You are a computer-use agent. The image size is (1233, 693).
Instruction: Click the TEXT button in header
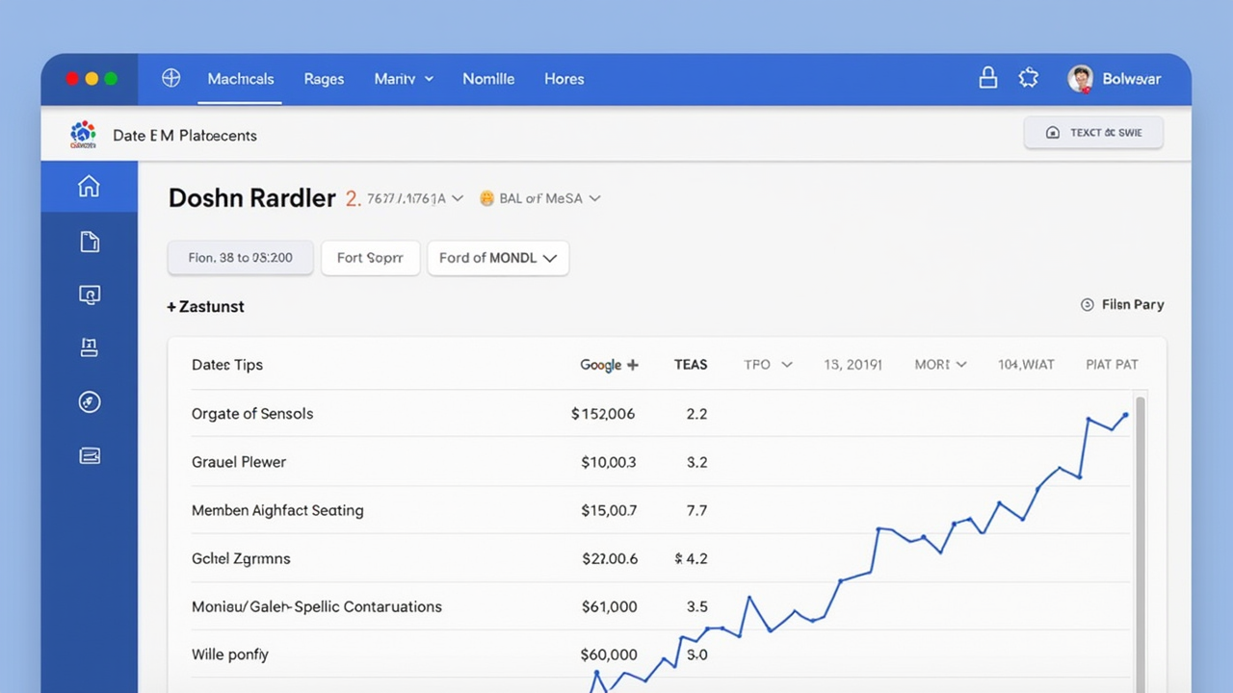click(1093, 133)
